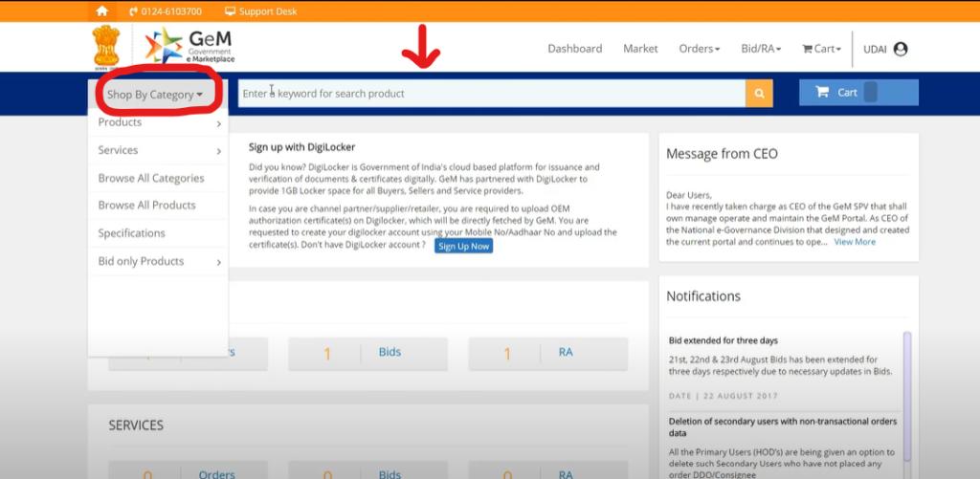Image resolution: width=980 pixels, height=479 pixels.
Task: Open the Services Orders tile
Action: 188,471
